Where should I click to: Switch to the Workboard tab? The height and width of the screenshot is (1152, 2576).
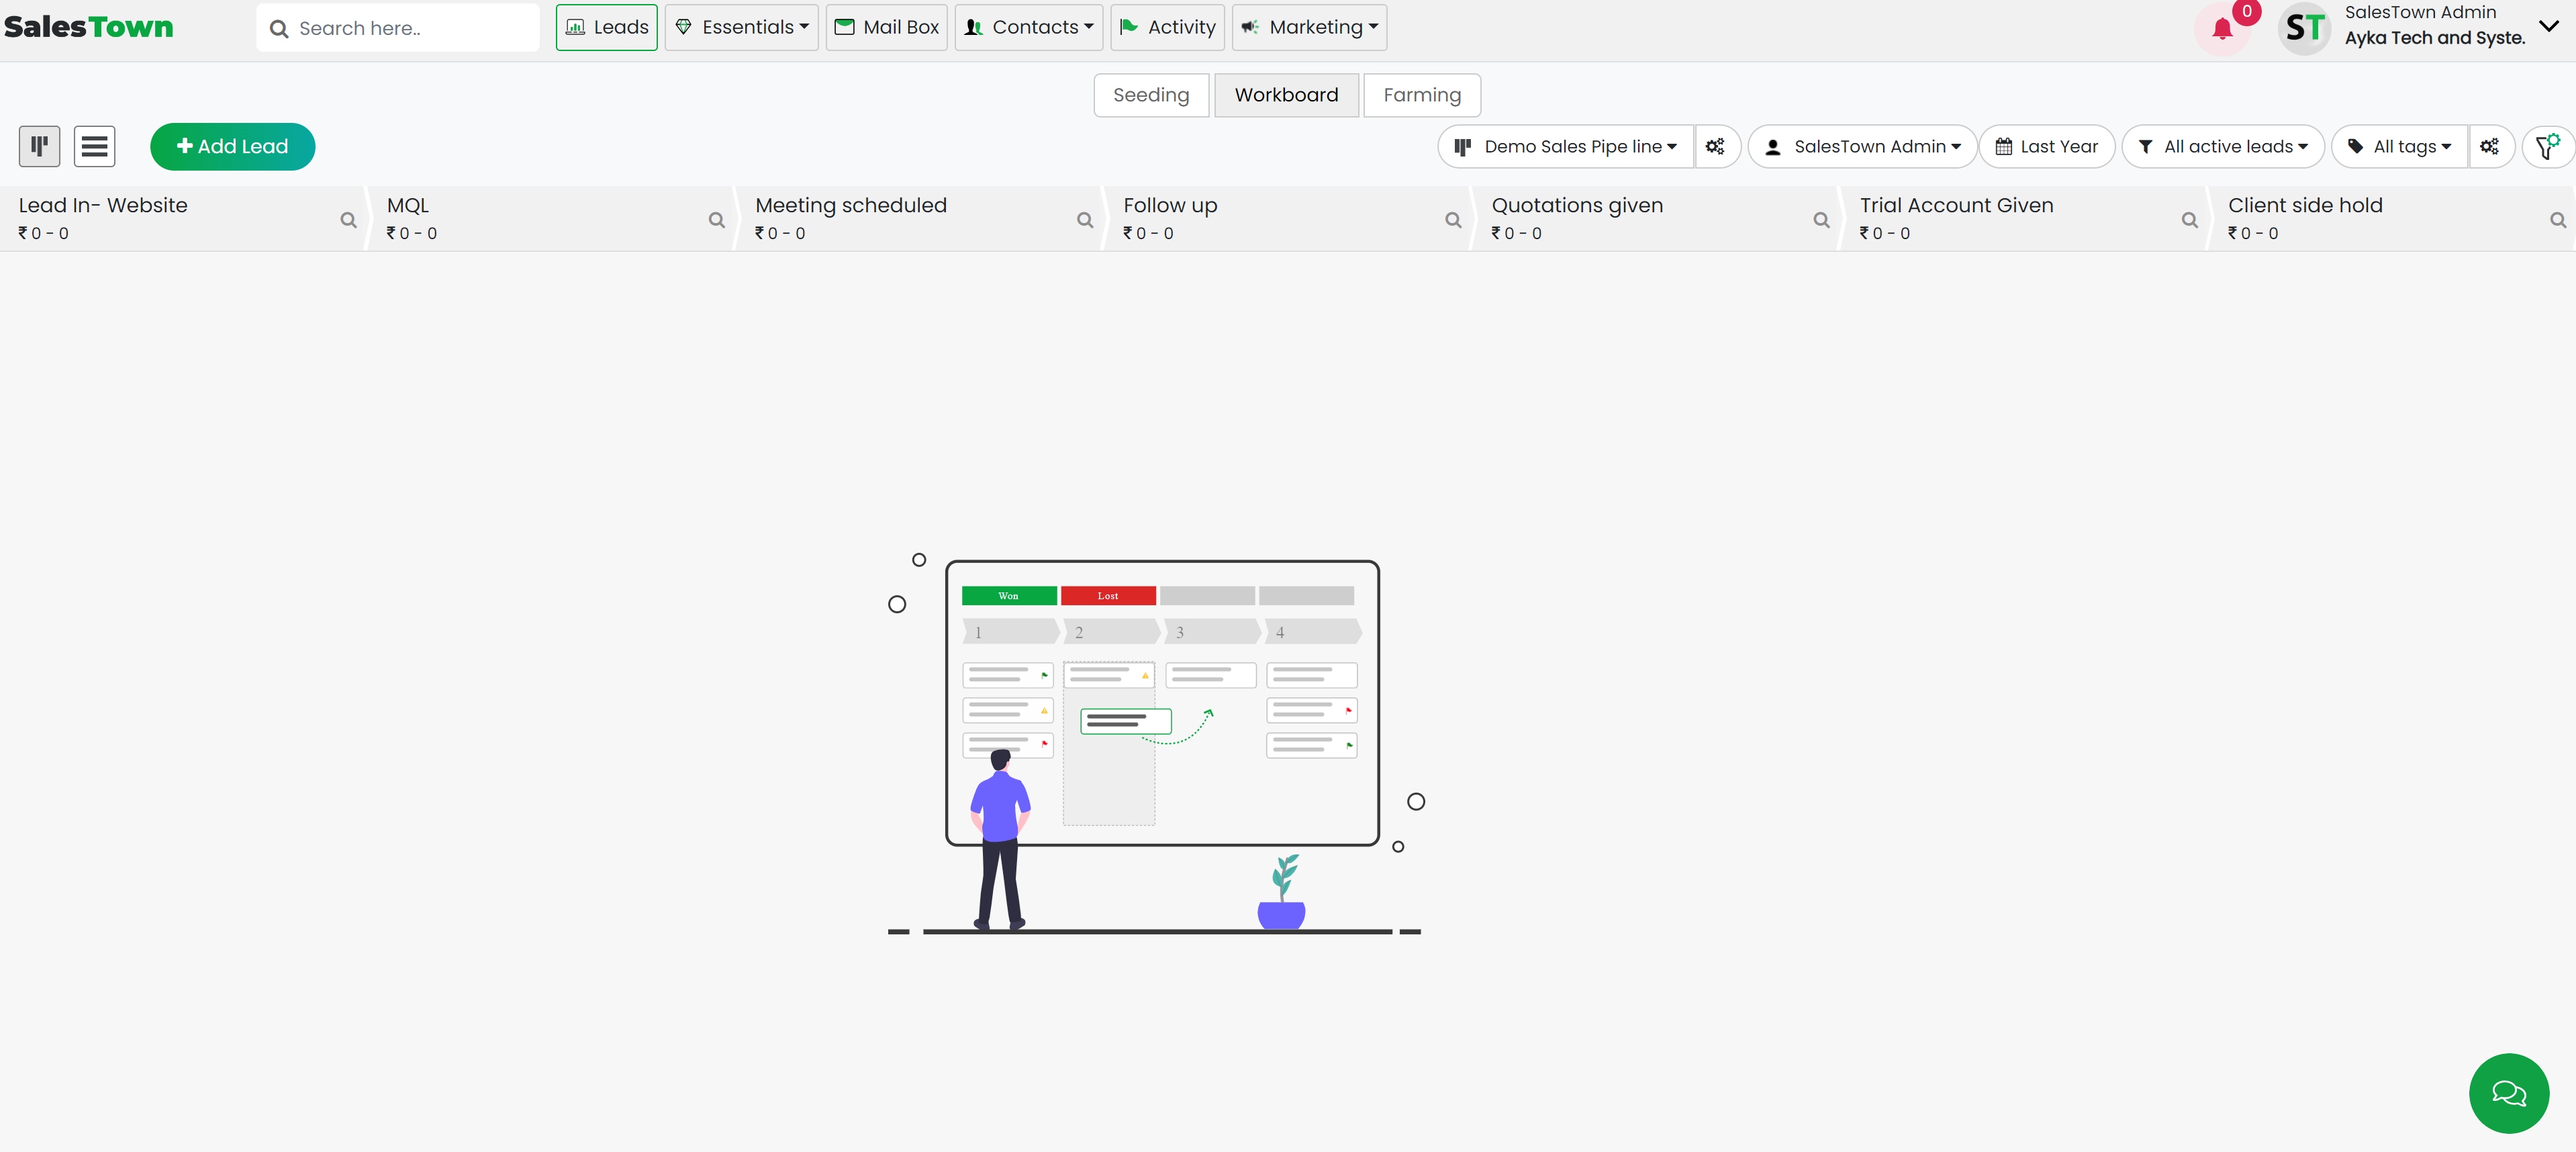[1286, 95]
